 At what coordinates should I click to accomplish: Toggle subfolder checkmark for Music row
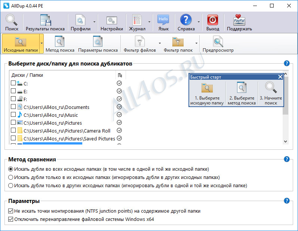click(119, 115)
